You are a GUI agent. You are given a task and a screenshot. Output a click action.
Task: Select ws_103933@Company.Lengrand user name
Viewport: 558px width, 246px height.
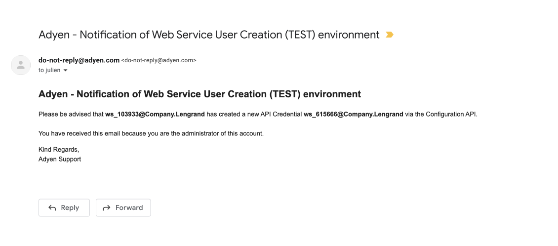[x=155, y=114]
